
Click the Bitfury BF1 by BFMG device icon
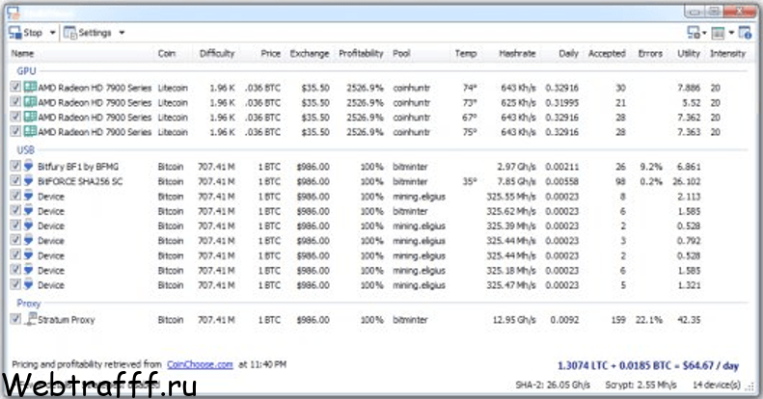pos(29,166)
